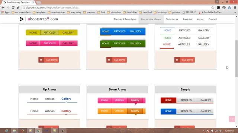
Task: Click Gallery in the pink Down Arrow menu
Action: [x=135, y=100]
